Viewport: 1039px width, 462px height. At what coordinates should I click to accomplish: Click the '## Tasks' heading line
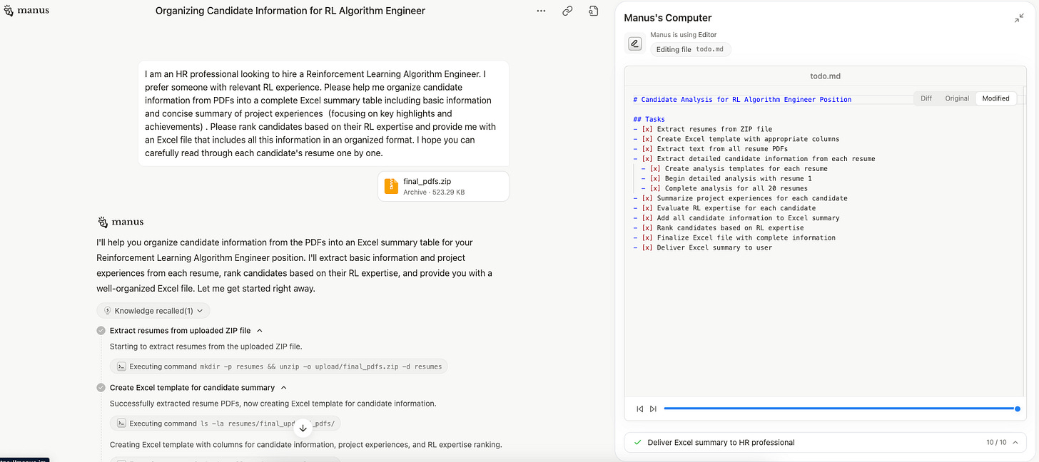[x=649, y=120]
